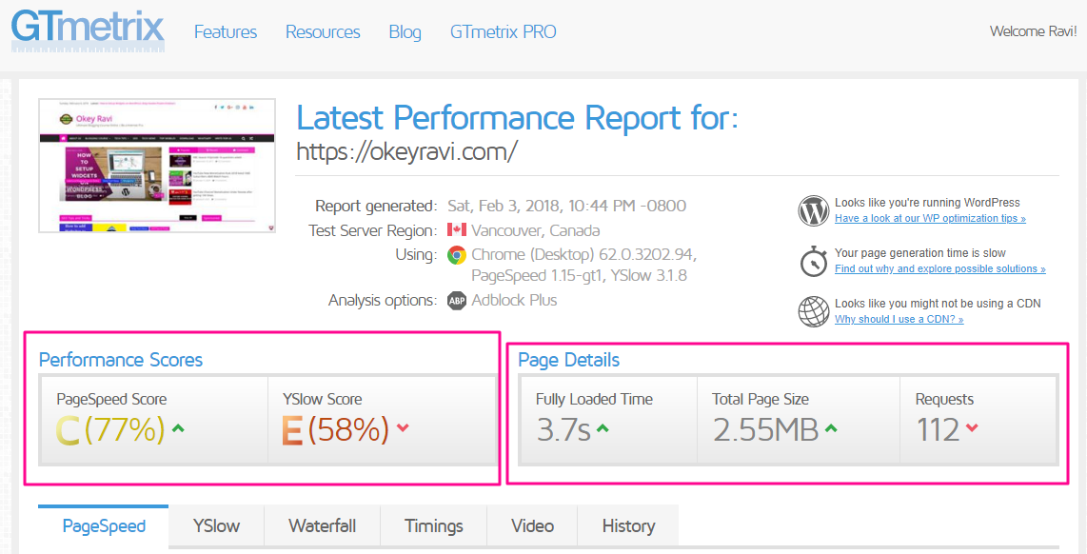This screenshot has height=554, width=1087.
Task: Click 'Your page generation time is slow' text
Action: [919, 252]
